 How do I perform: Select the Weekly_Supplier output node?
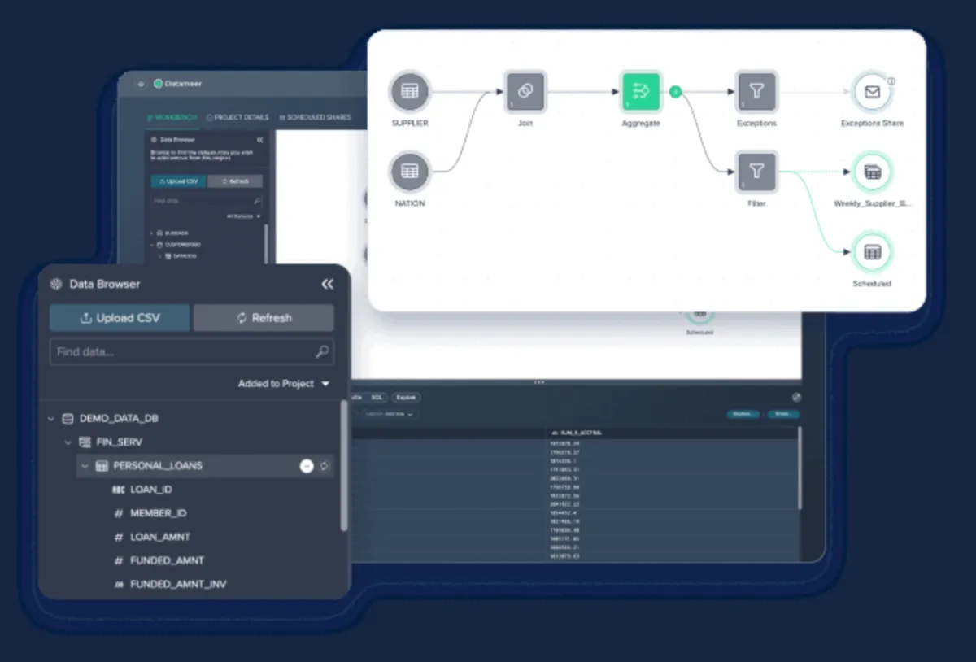tap(872, 172)
